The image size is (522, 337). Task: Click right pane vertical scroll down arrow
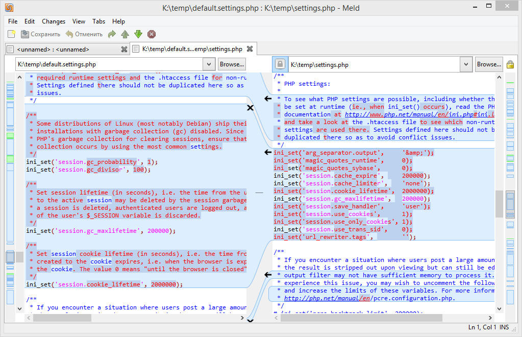coord(499,309)
